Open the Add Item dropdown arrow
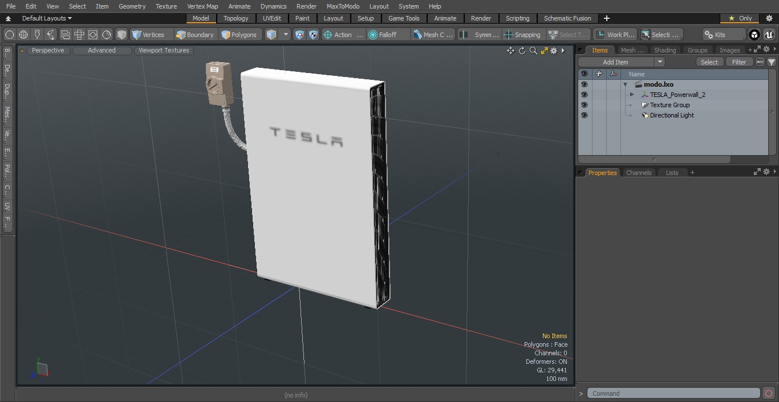This screenshot has width=779, height=402. (660, 62)
